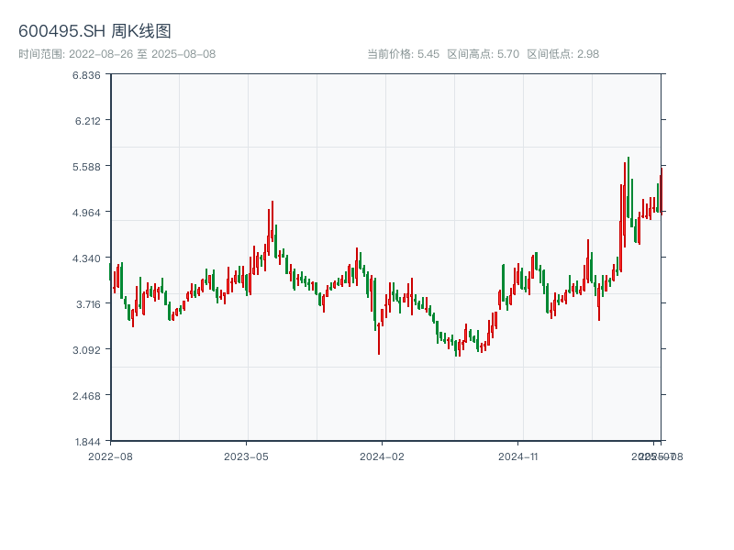734x550 pixels.
Task: Click x-axis label 2024-02
Action: 382,456
